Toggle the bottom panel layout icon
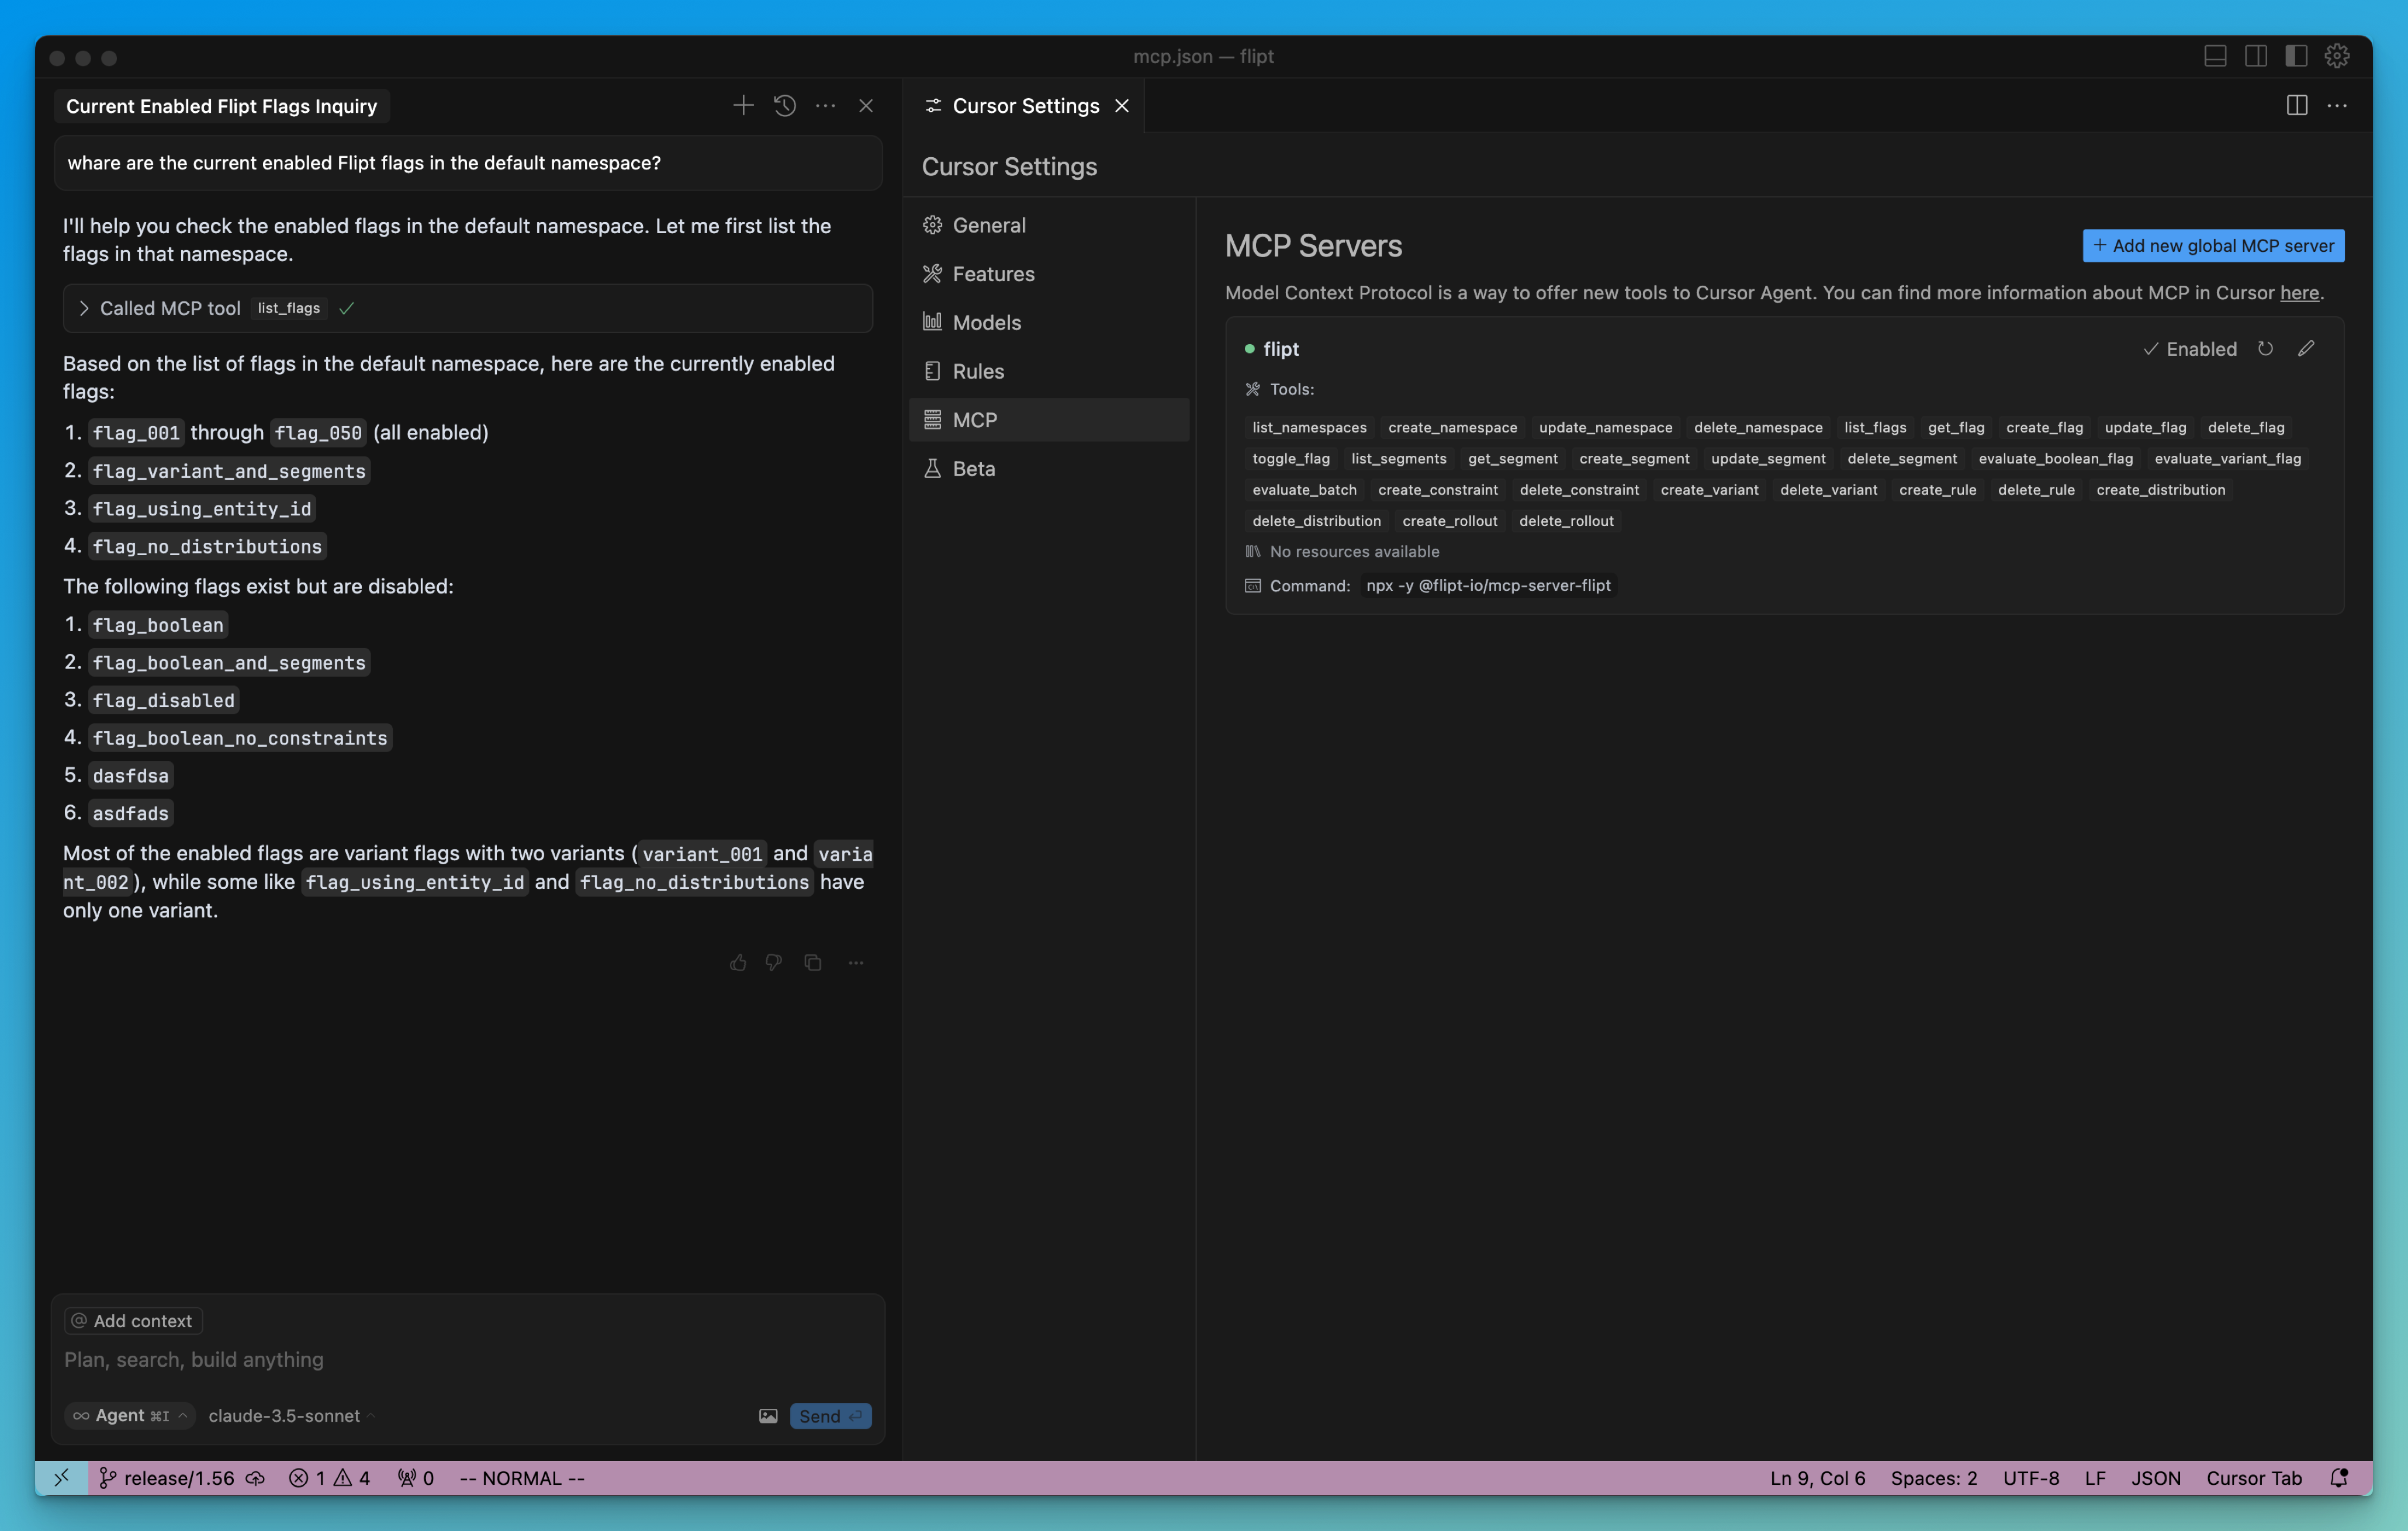2408x1531 pixels. (x=2215, y=57)
